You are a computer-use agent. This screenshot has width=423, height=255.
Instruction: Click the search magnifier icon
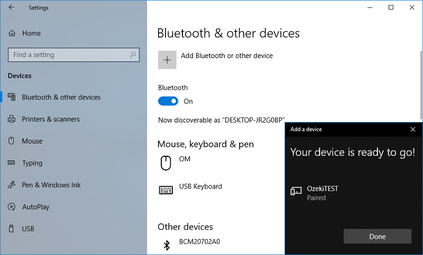(x=133, y=55)
